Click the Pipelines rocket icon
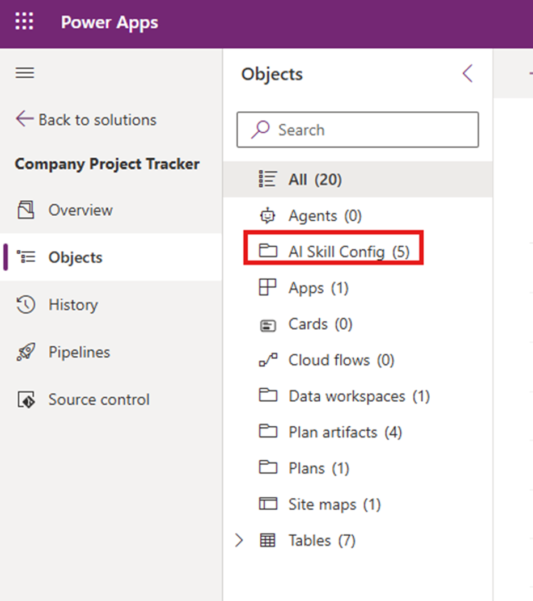 pyautogui.click(x=26, y=352)
